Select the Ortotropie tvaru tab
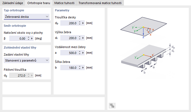Viewport: 191px width, 112px height. (39, 3)
